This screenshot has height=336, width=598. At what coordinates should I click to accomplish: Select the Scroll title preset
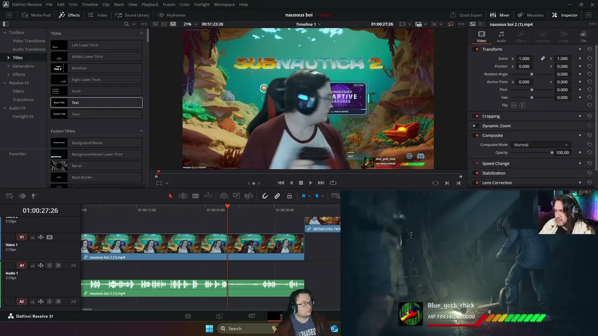96,91
